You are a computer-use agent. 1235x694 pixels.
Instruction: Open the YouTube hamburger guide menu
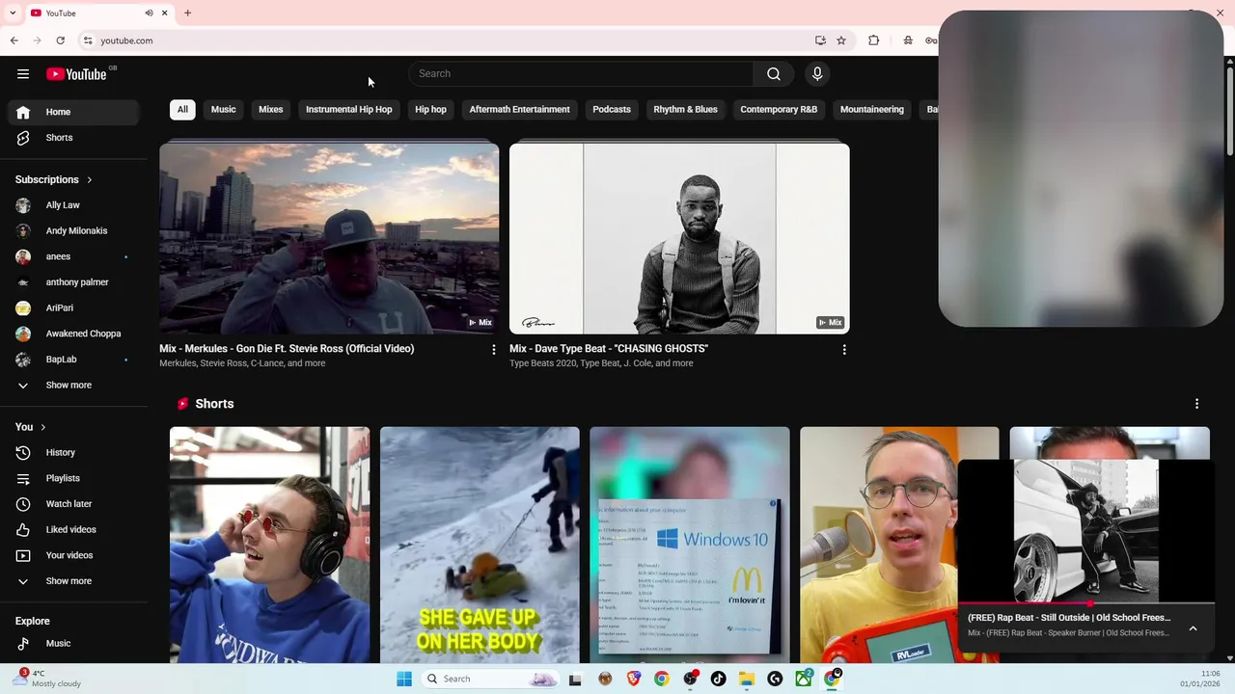point(23,74)
